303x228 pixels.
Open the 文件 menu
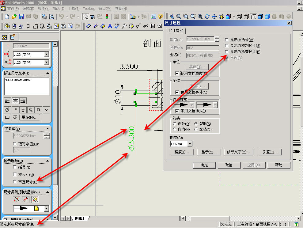tap(13, 9)
